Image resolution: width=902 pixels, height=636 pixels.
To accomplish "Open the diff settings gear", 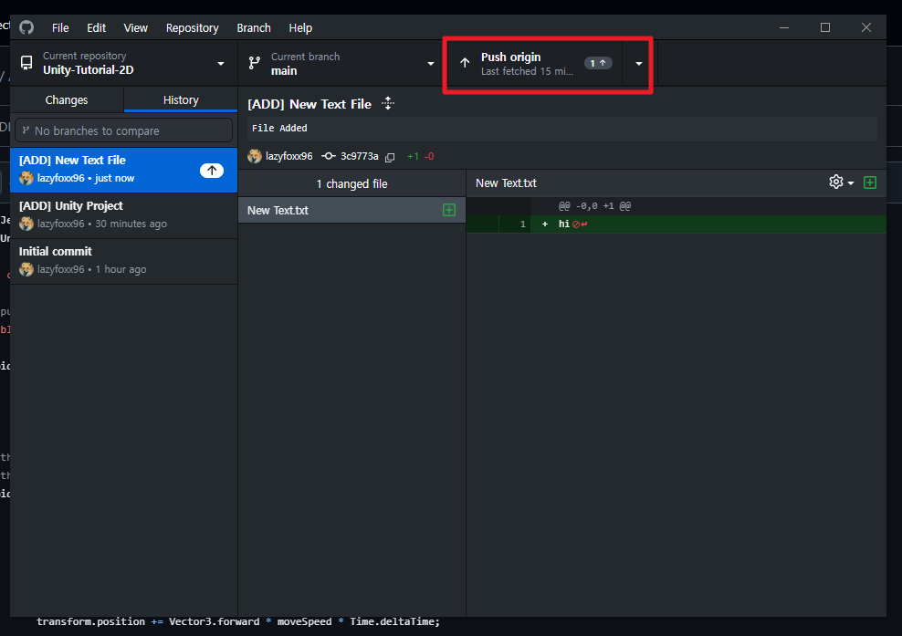I will [x=841, y=182].
